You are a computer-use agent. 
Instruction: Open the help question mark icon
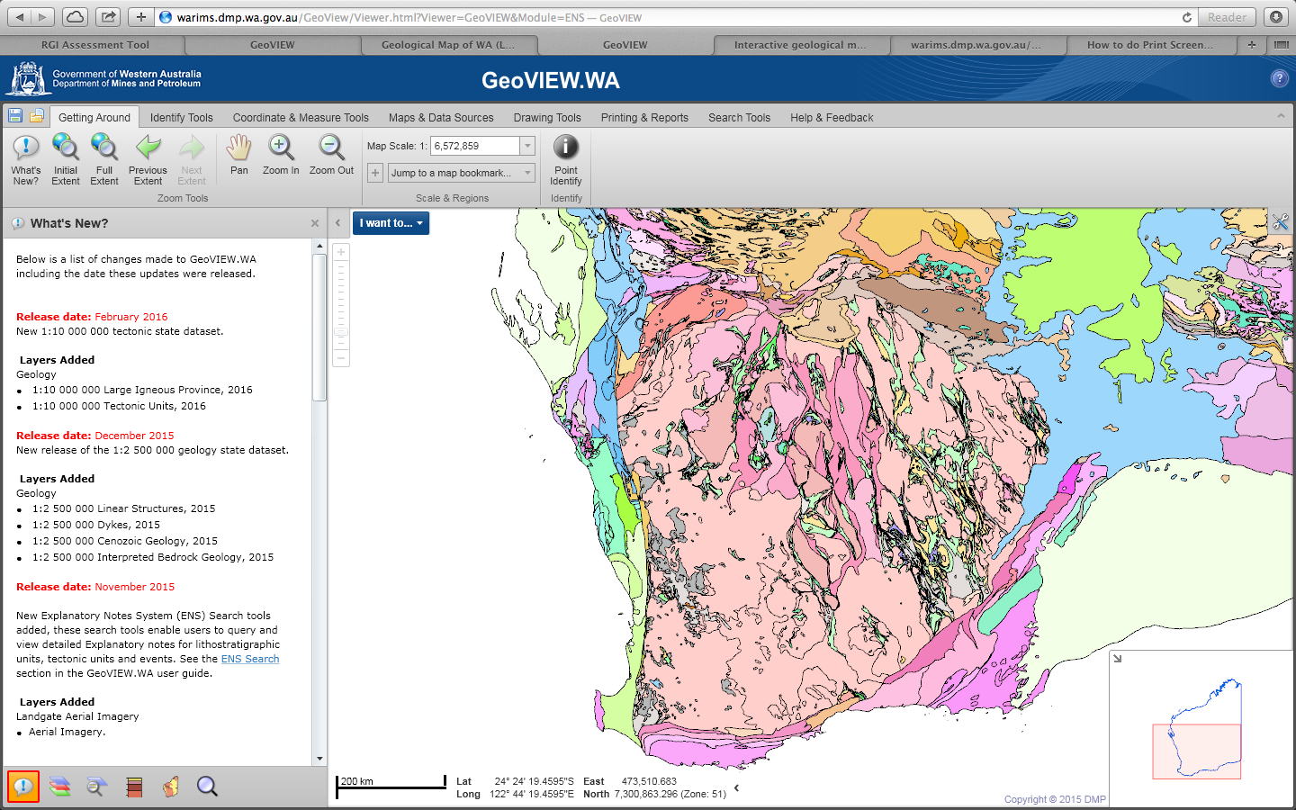tap(1279, 78)
